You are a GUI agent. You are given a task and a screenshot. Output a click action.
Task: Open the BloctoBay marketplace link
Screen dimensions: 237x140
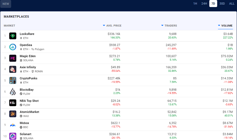tap(27, 90)
